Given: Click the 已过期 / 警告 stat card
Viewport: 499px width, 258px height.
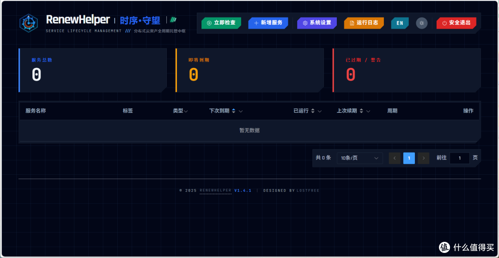Looking at the screenshot, I should 407,70.
